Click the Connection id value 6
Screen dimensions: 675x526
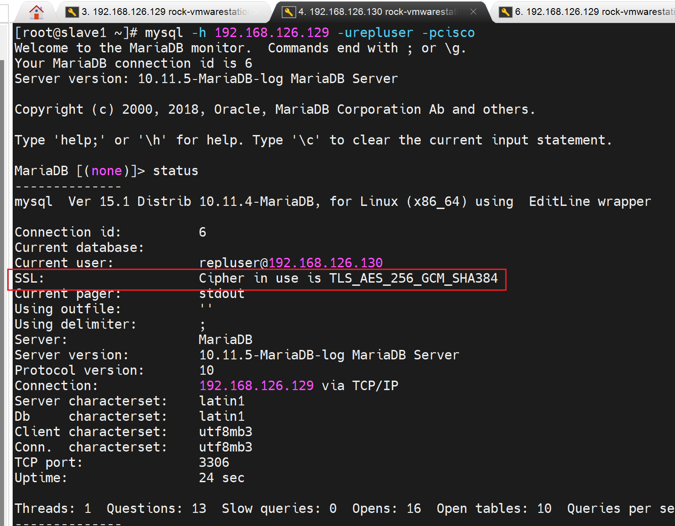coord(203,232)
